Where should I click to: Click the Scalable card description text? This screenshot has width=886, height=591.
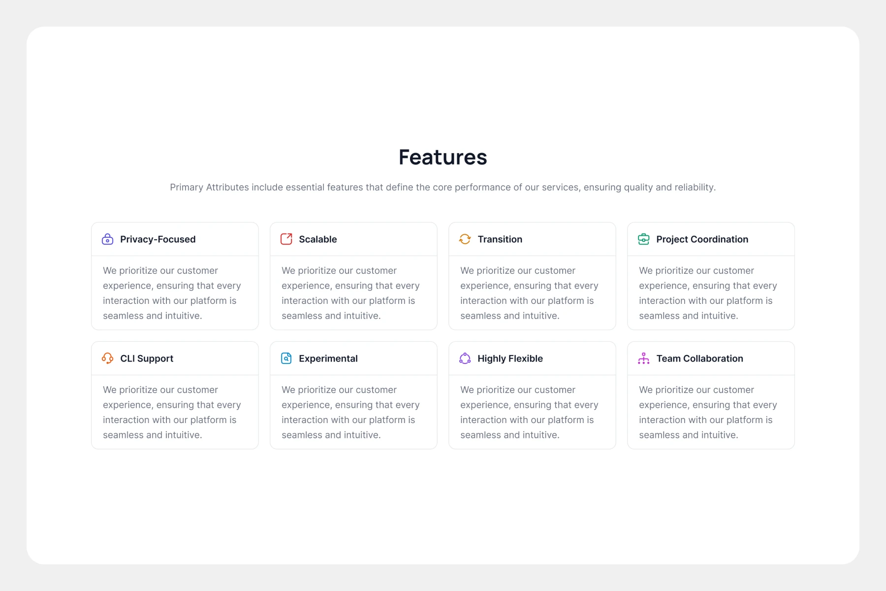click(x=350, y=293)
